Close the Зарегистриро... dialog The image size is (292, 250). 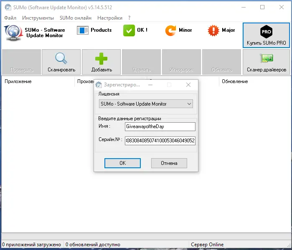point(188,85)
